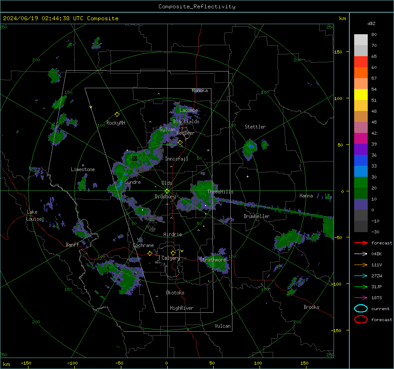Select the 39 dBZ magenta color swatch

tap(361, 139)
